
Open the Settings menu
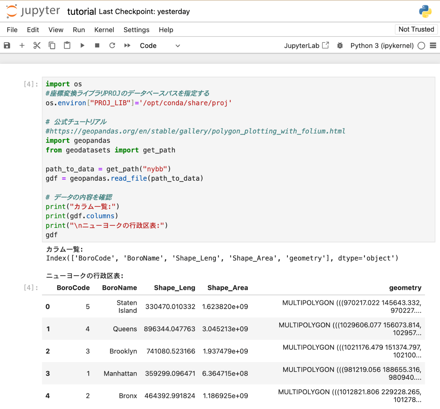click(136, 30)
